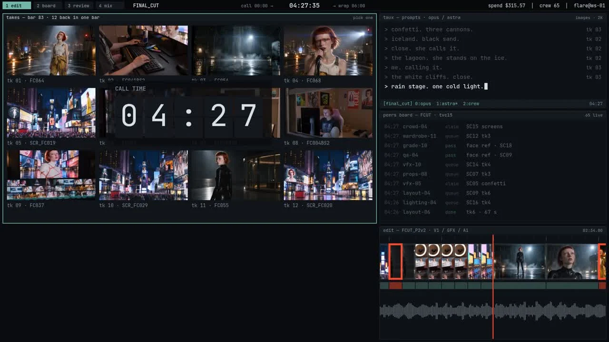Click peers row 'qa-04' face ref SC09
The width and height of the screenshot is (609, 342).
pyautogui.click(x=493, y=155)
